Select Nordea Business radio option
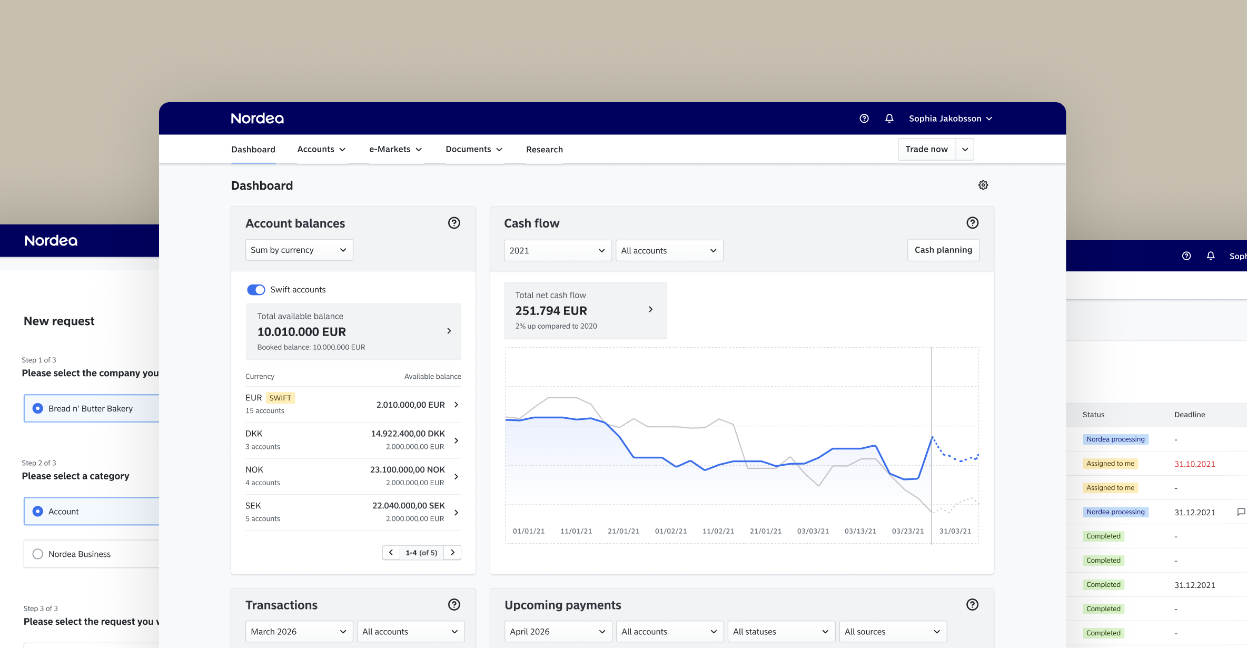The image size is (1247, 648). pyautogui.click(x=38, y=554)
